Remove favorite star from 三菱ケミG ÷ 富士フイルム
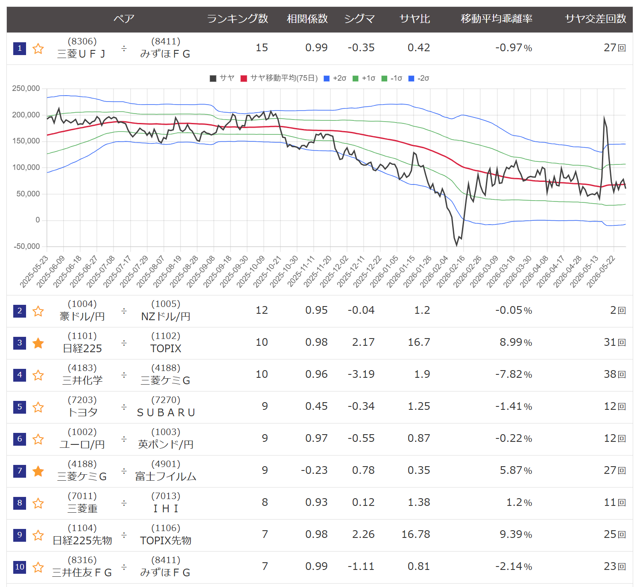The height and width of the screenshot is (587, 637). (38, 471)
